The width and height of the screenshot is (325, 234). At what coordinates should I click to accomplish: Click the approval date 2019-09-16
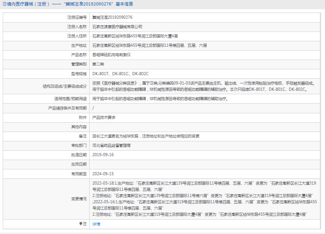103,155
